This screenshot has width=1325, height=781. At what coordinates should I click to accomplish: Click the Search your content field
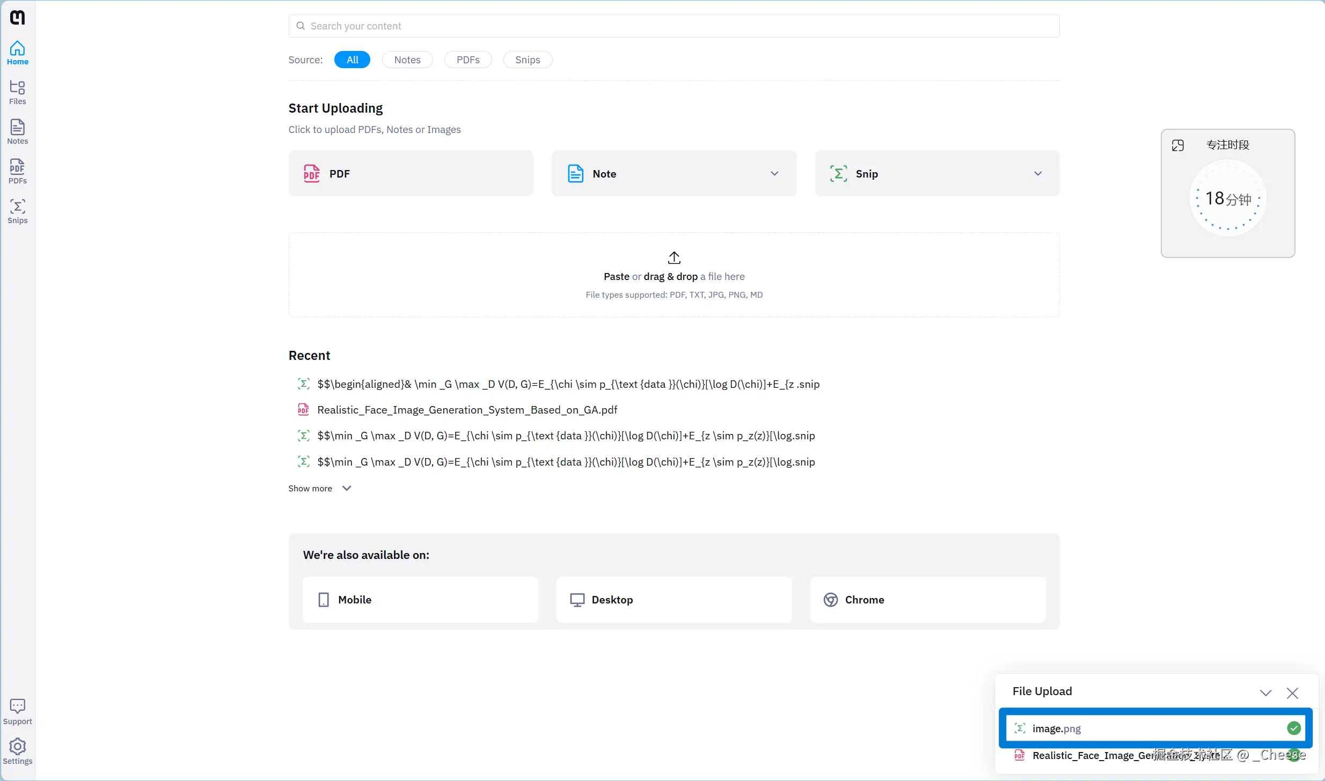674,26
